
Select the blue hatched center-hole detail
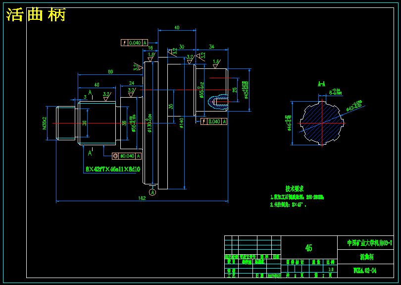coord(218,102)
